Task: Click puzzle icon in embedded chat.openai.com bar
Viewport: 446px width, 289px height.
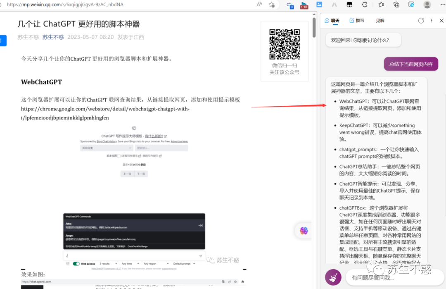Action: (243, 282)
